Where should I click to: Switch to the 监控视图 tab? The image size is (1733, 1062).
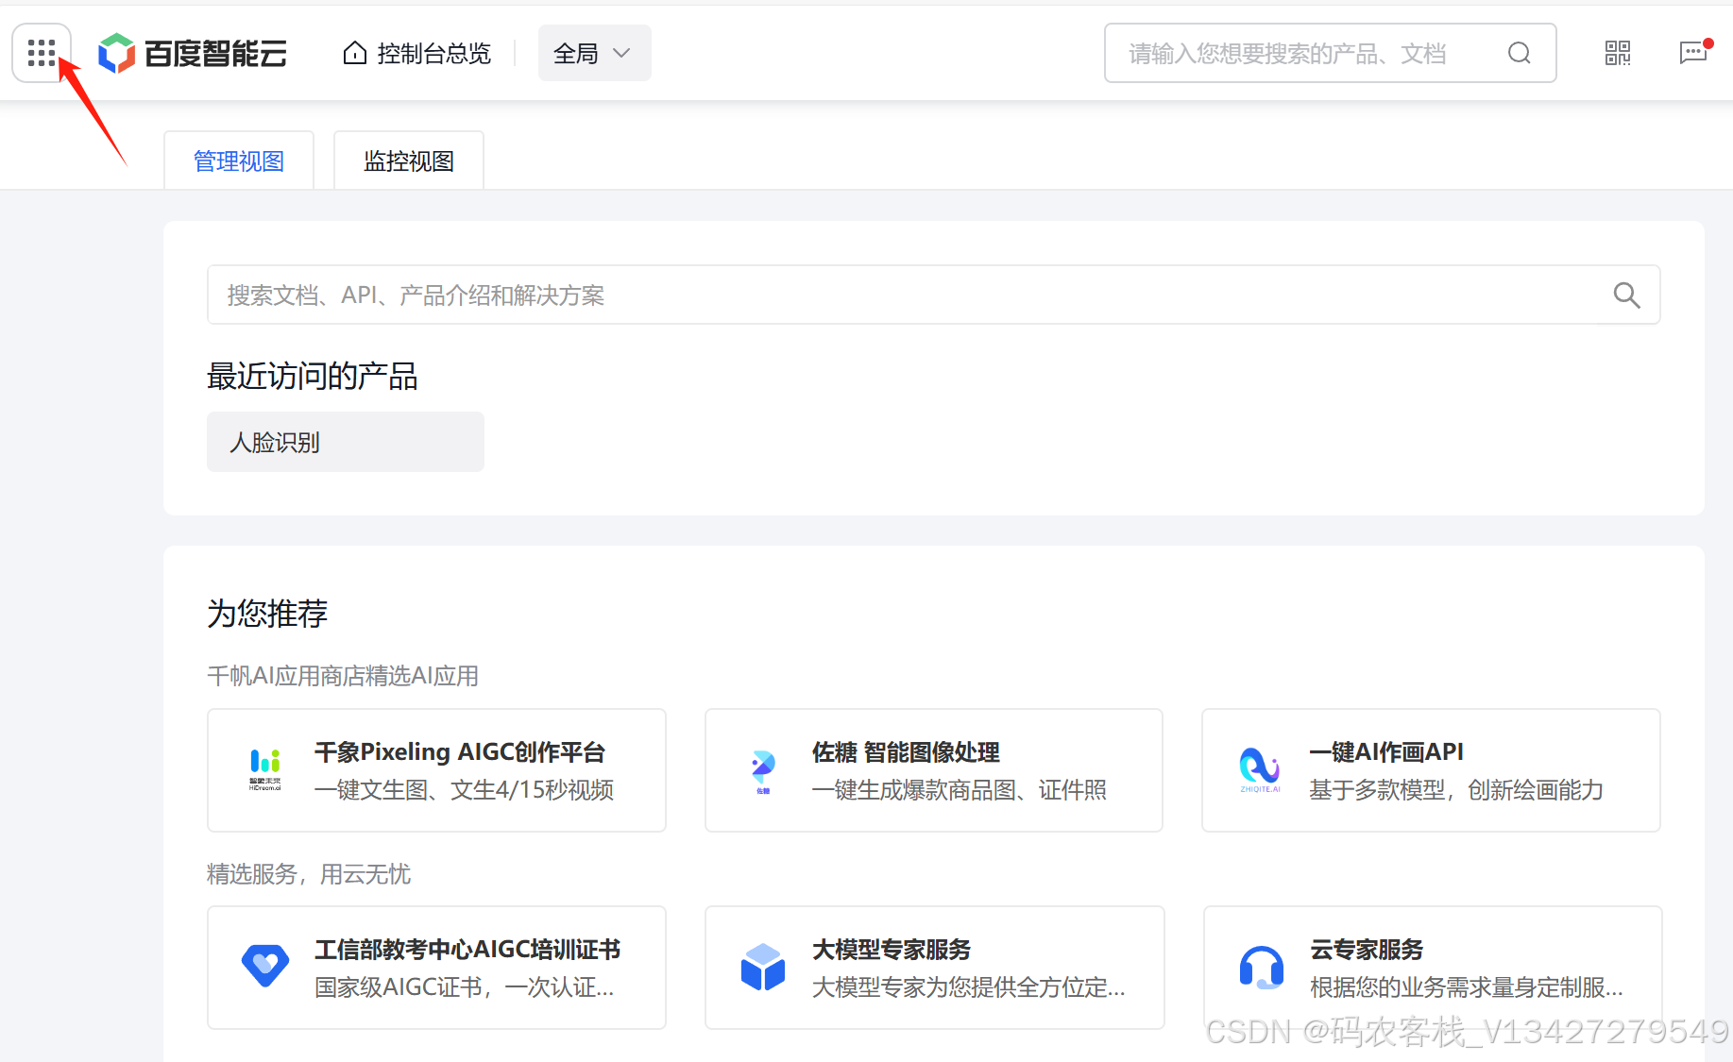click(409, 160)
